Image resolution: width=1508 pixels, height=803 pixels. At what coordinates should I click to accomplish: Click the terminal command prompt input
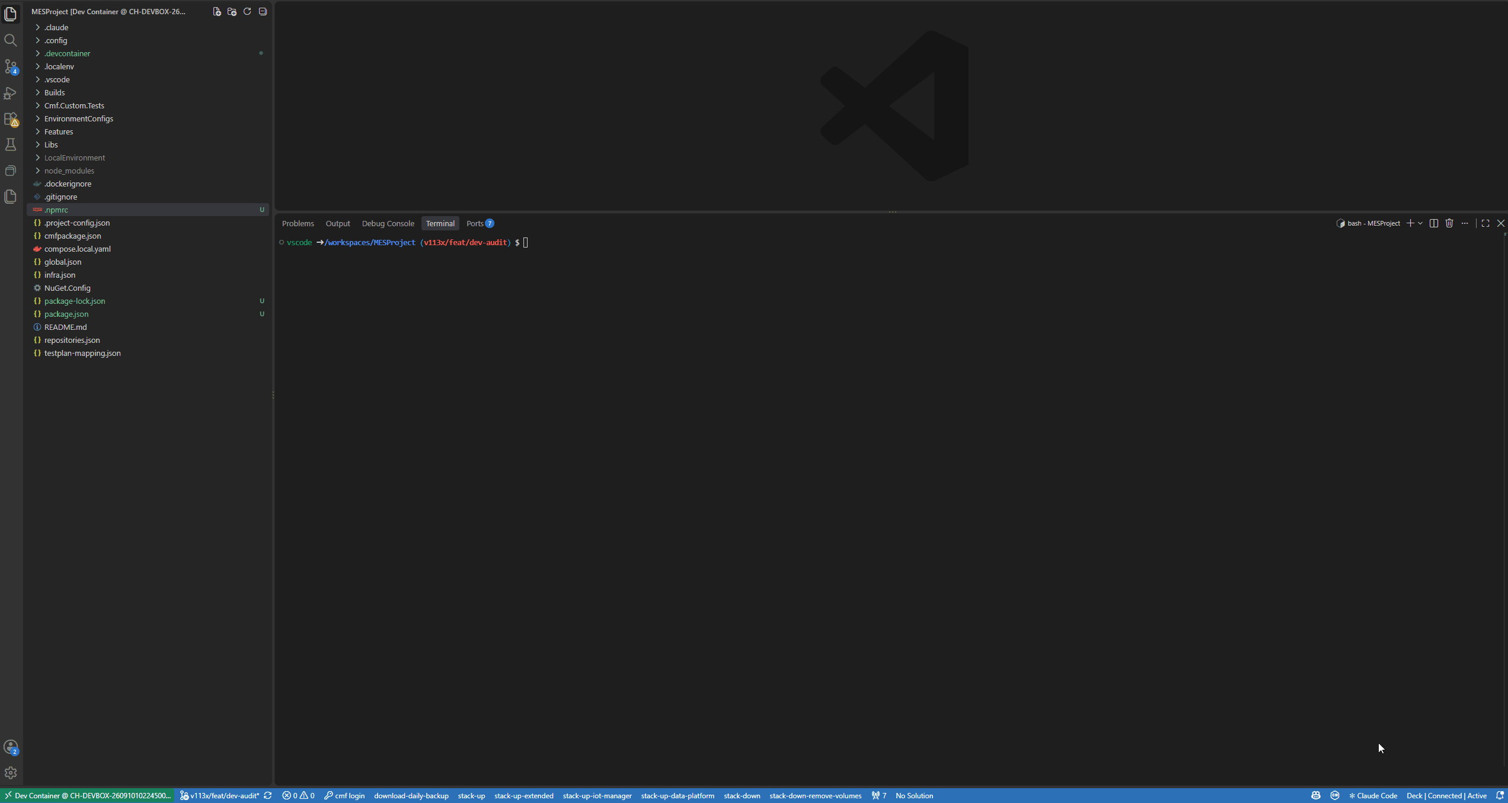526,242
